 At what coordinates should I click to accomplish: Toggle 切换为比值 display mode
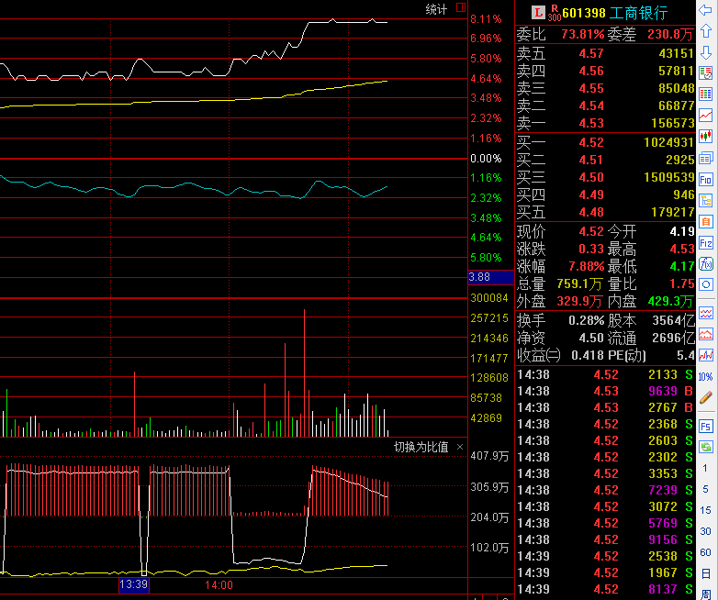(x=421, y=447)
